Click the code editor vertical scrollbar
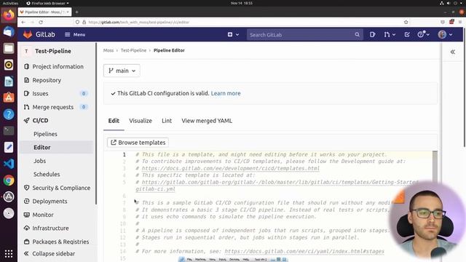The height and width of the screenshot is (262, 466). click(x=435, y=167)
